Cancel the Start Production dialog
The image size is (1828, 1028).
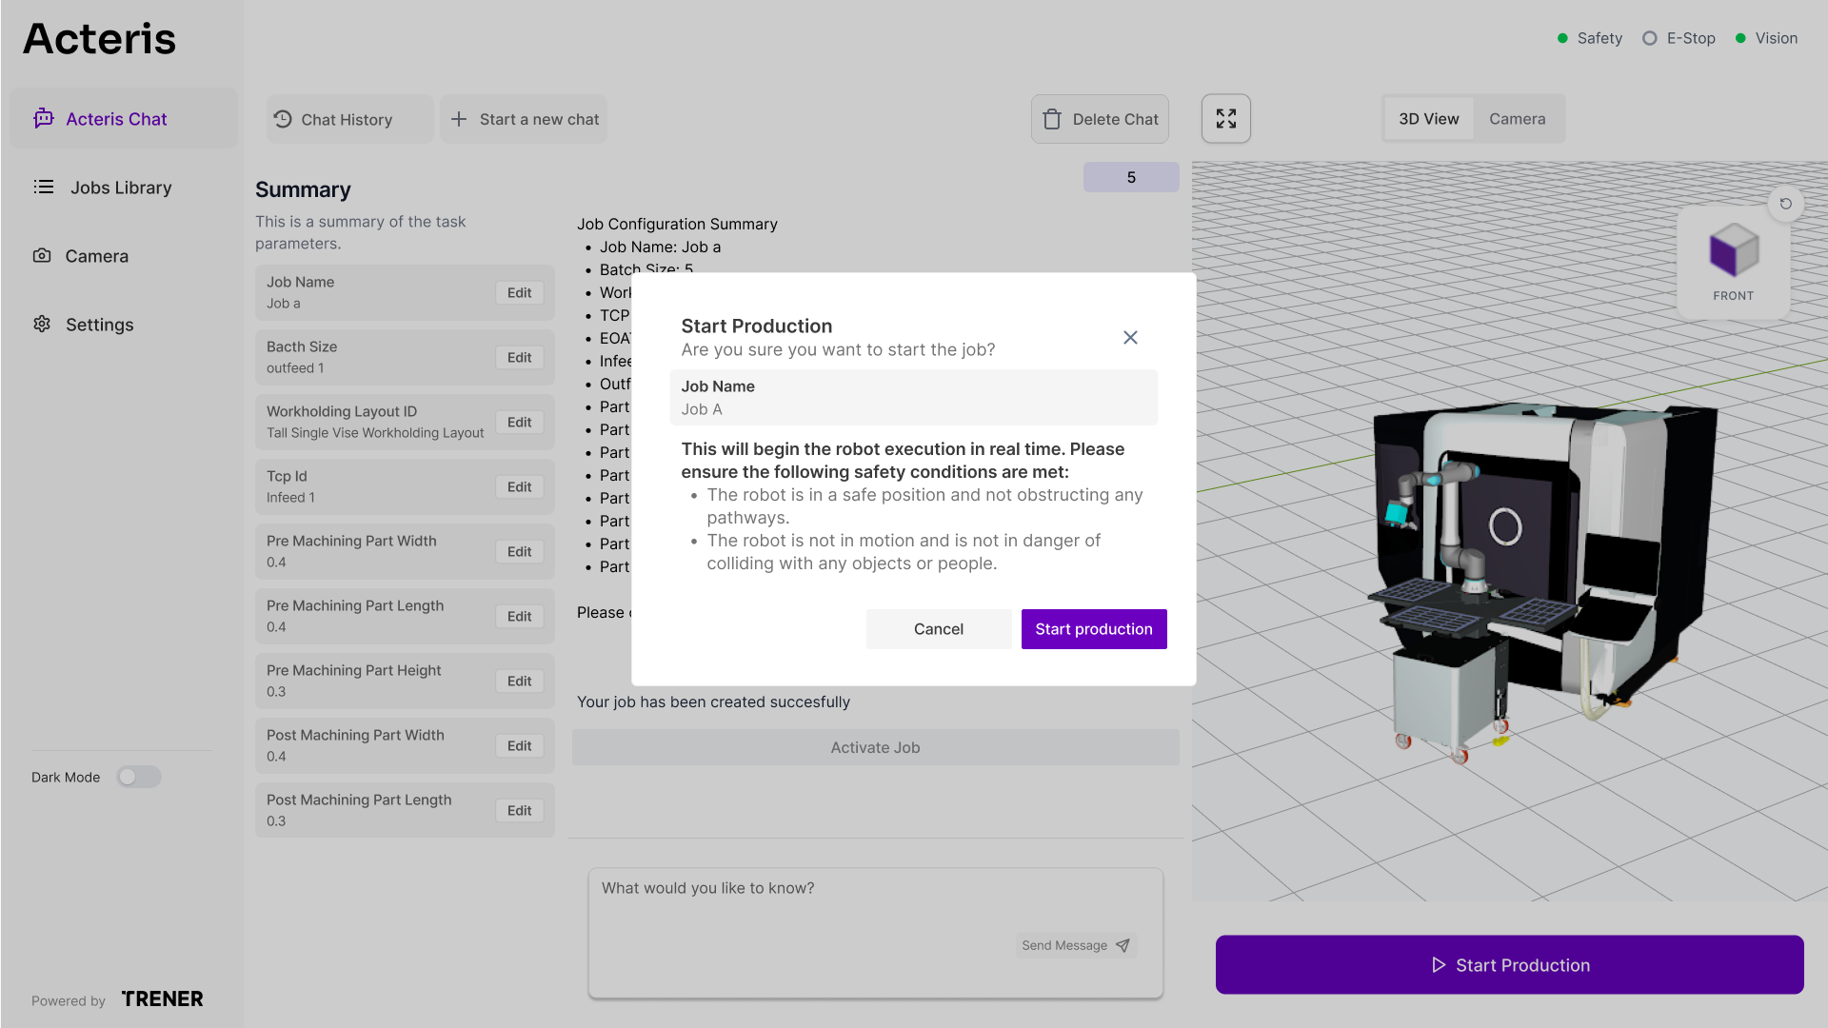(x=938, y=628)
